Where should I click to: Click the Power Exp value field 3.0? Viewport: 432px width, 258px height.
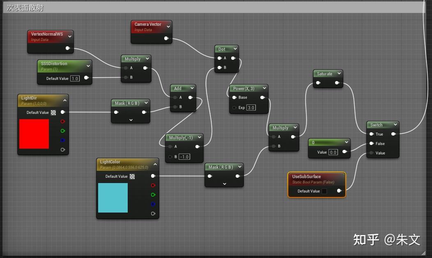click(x=251, y=107)
